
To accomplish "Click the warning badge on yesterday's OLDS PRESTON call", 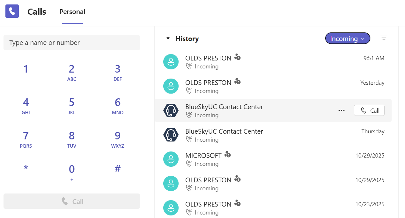I will 237,81.
